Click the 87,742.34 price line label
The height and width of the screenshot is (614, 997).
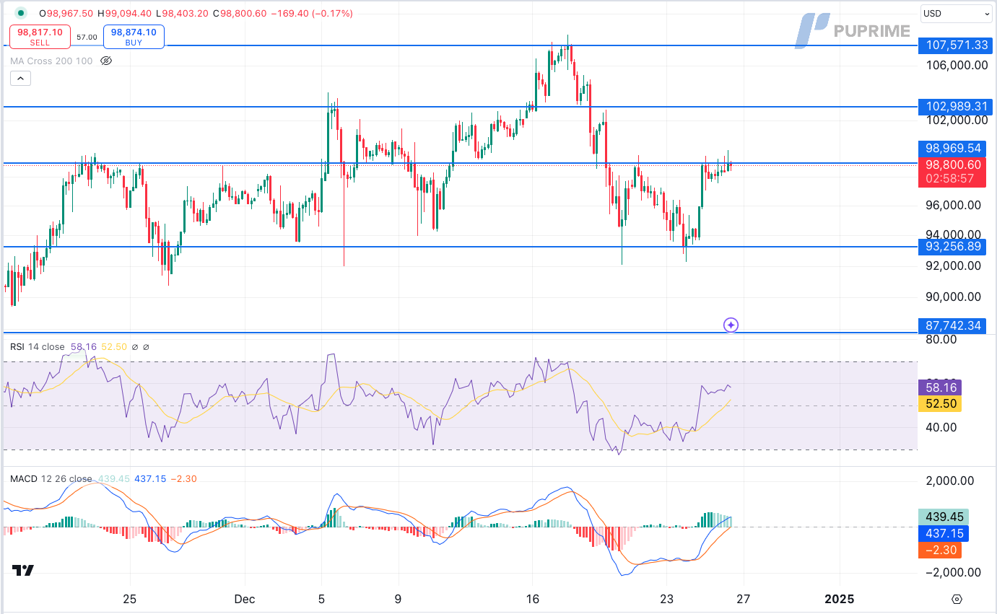[953, 325]
